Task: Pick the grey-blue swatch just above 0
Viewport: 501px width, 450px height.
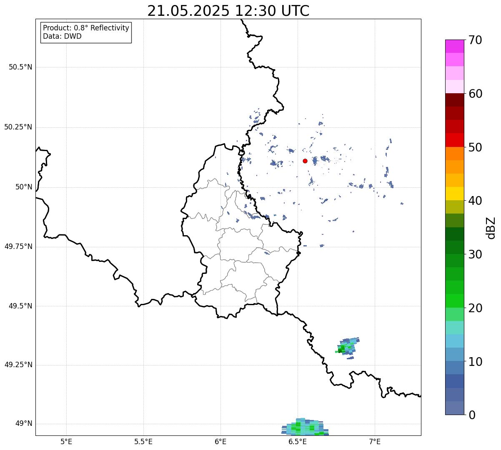Action: coord(455,408)
